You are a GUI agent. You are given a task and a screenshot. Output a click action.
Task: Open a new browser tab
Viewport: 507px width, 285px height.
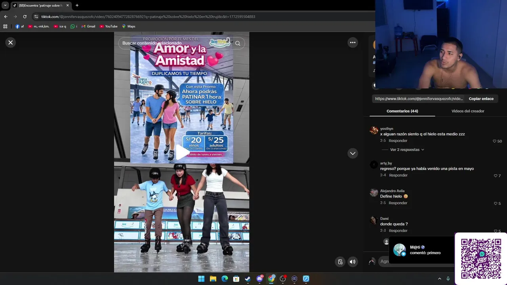coord(77,6)
